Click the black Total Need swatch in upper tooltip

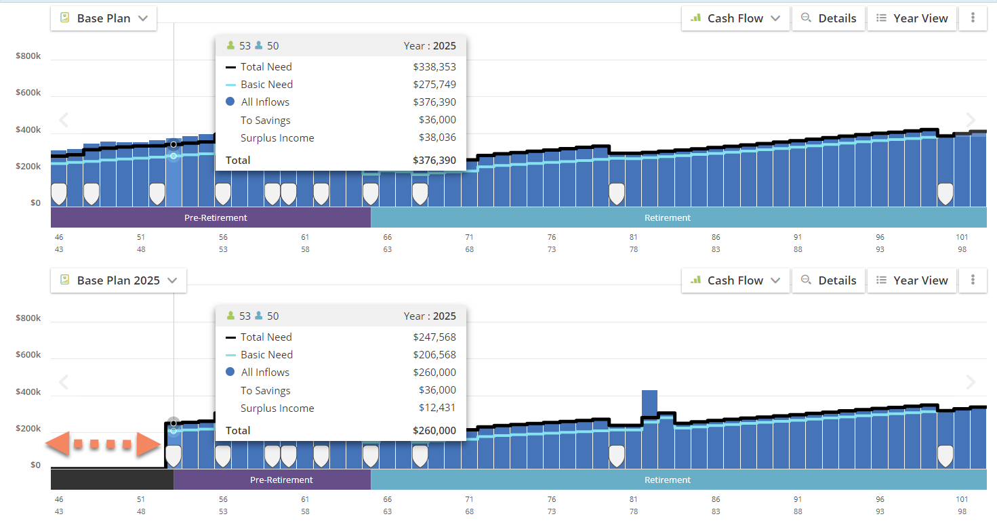230,67
